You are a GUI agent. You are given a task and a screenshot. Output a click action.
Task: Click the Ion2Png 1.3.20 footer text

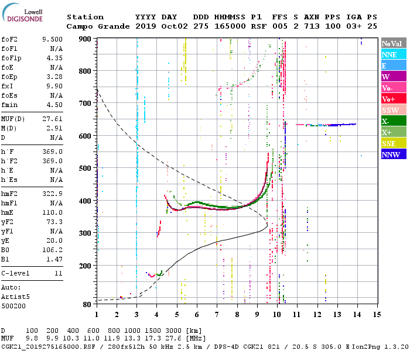[380, 347]
